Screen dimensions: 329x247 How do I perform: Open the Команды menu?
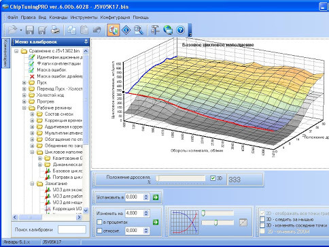click(x=58, y=18)
